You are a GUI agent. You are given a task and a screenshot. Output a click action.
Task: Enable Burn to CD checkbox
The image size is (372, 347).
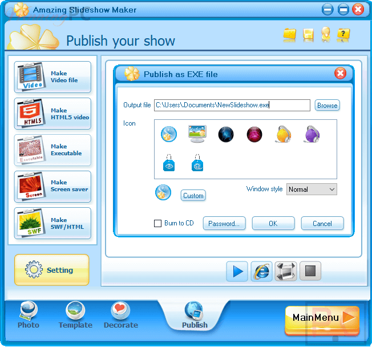coord(158,223)
